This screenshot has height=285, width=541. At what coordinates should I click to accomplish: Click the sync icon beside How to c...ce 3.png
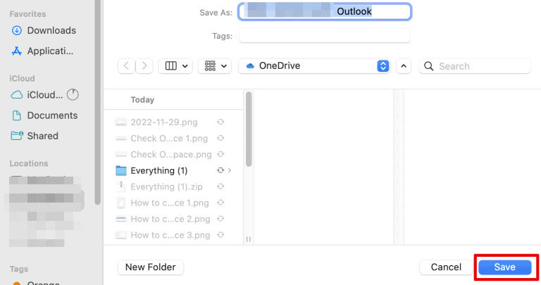pyautogui.click(x=220, y=235)
